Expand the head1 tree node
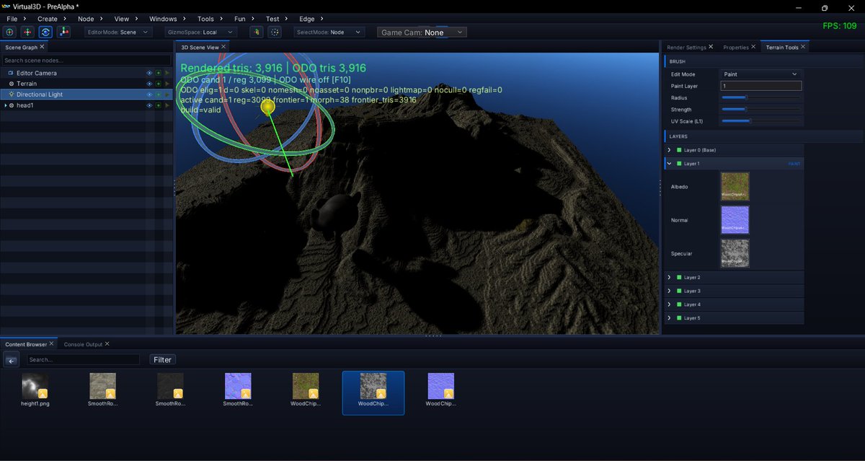 [x=6, y=105]
